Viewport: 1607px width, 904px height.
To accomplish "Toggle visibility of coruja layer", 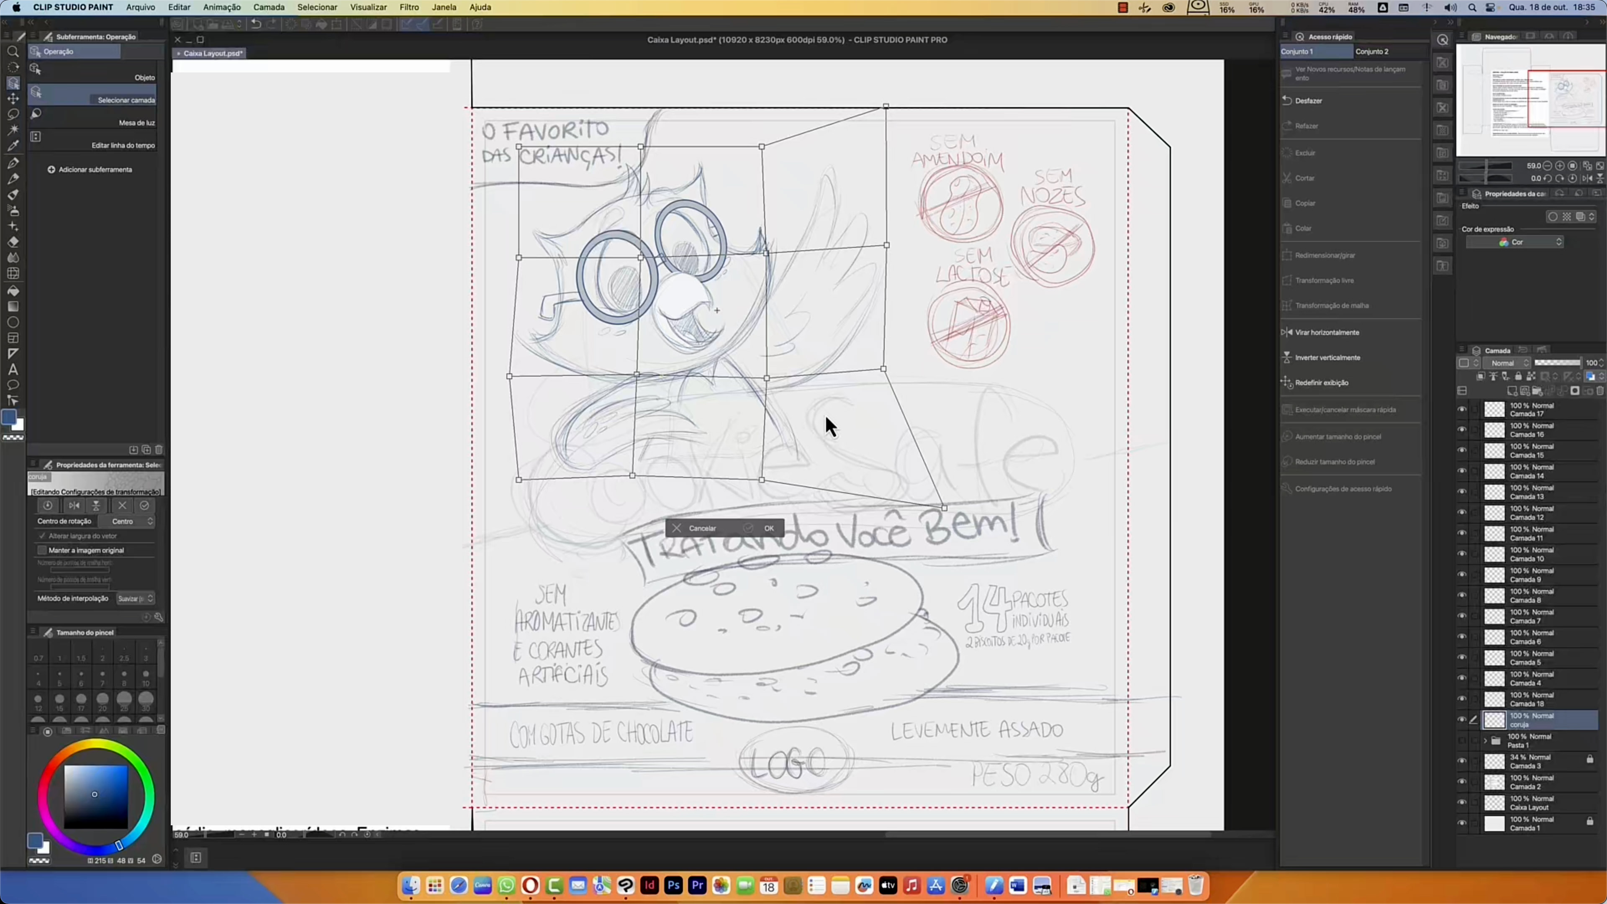I will pyautogui.click(x=1462, y=720).
